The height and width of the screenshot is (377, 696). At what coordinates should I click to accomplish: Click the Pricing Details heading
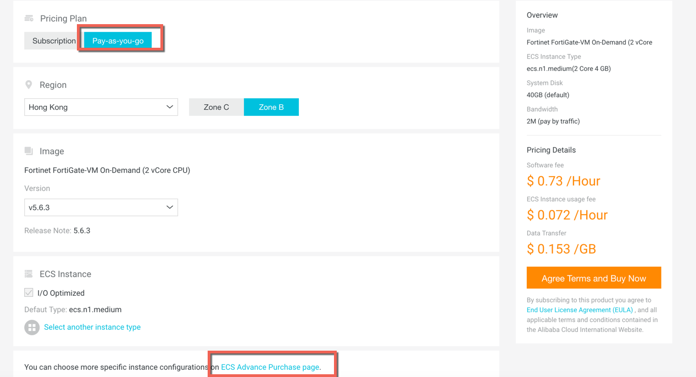[551, 150]
